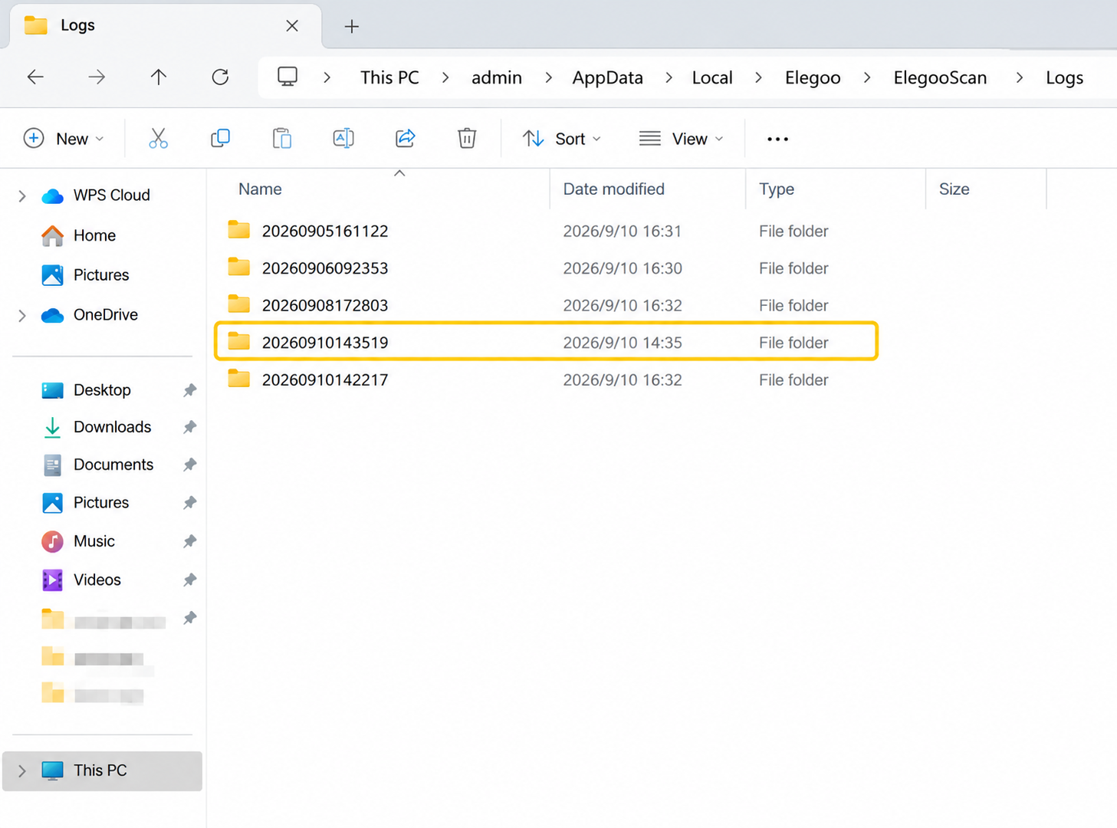This screenshot has width=1117, height=828.
Task: Go to ElegooScan in the breadcrumb path
Action: click(940, 77)
